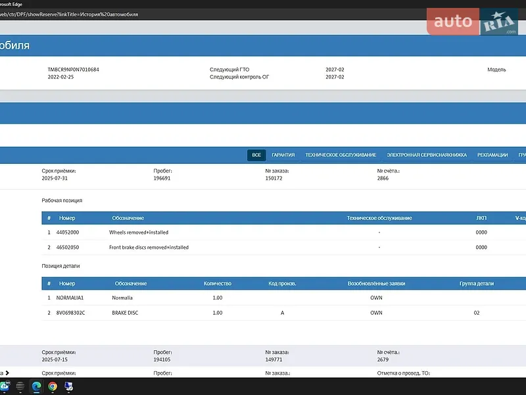Click the VIN TMBCR9NP0N7010684 text
Viewport: 526px width, 395px height.
(x=73, y=70)
